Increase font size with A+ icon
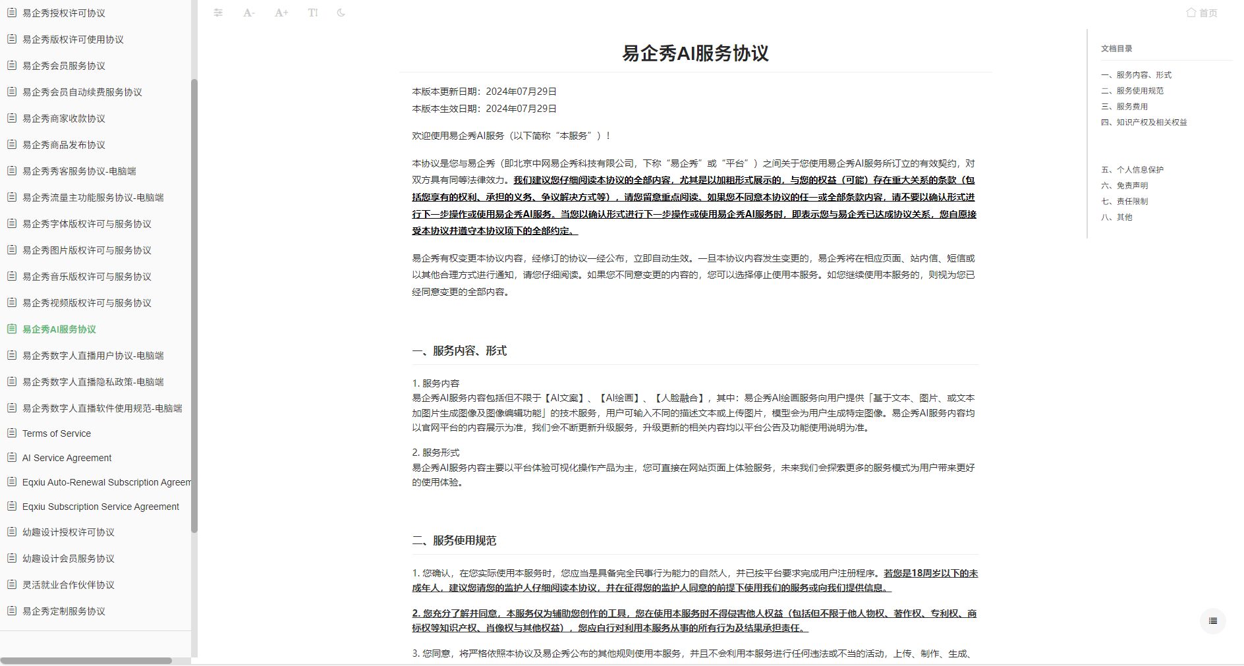 [x=280, y=13]
